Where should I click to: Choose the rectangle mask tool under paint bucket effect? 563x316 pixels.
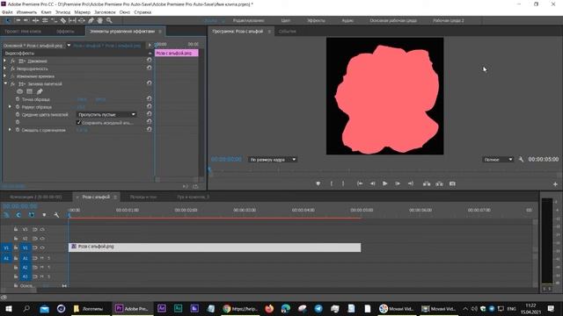pyautogui.click(x=29, y=91)
